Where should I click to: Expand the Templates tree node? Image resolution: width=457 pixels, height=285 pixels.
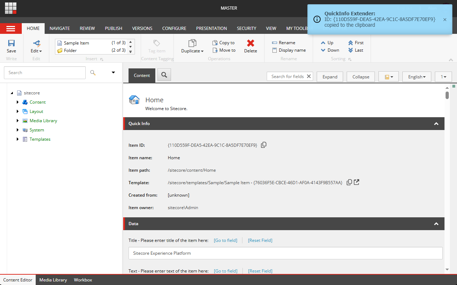pyautogui.click(x=17, y=139)
